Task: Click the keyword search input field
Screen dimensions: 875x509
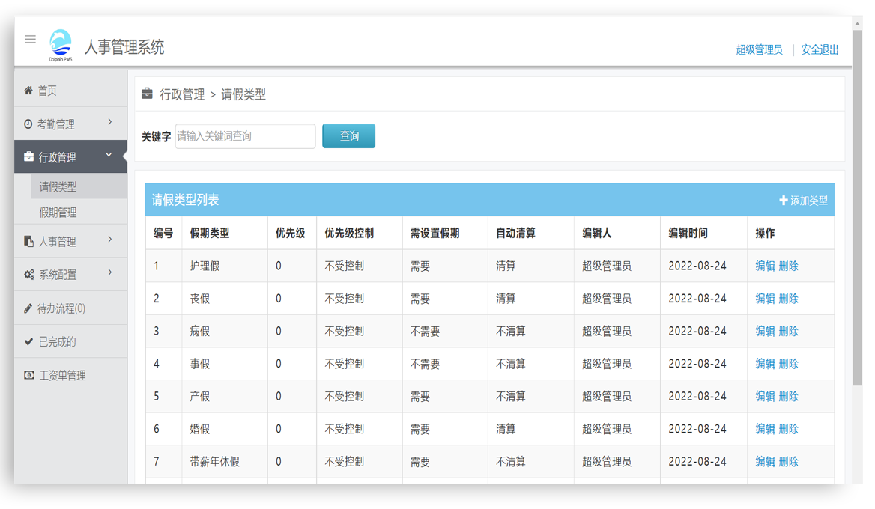Action: [x=245, y=136]
